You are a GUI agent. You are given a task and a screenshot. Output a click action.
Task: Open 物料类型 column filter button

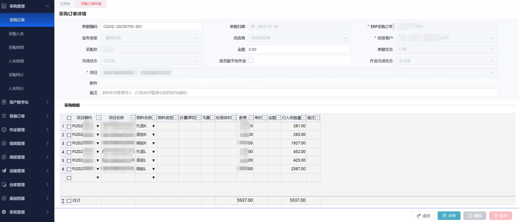[176, 118]
